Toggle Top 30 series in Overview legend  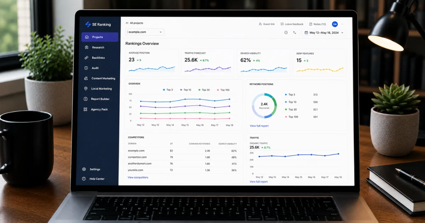click(x=204, y=90)
